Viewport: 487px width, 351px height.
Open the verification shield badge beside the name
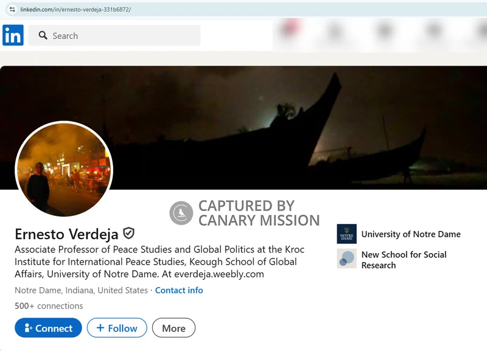click(128, 234)
